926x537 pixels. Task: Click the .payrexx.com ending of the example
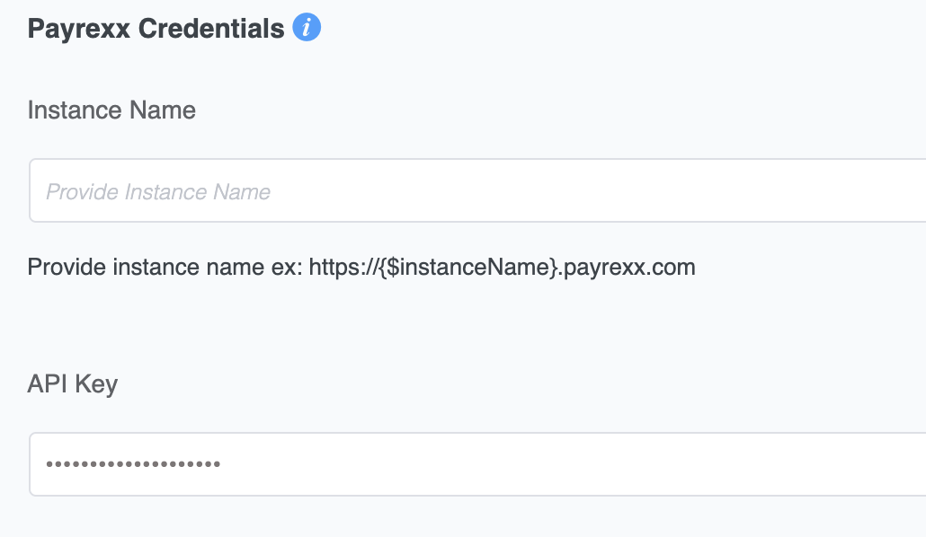pos(628,268)
